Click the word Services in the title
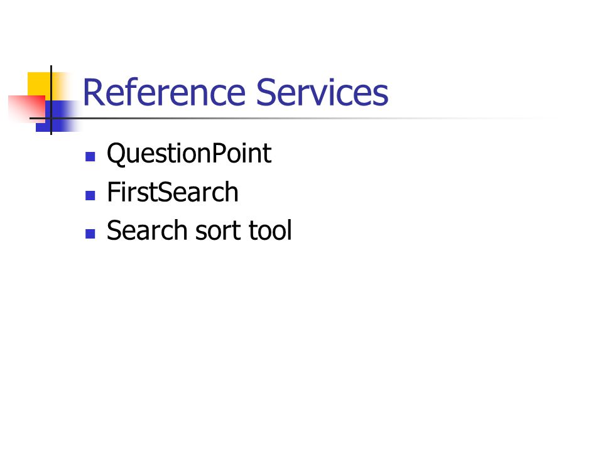This screenshot has width=603, height=452. [322, 92]
